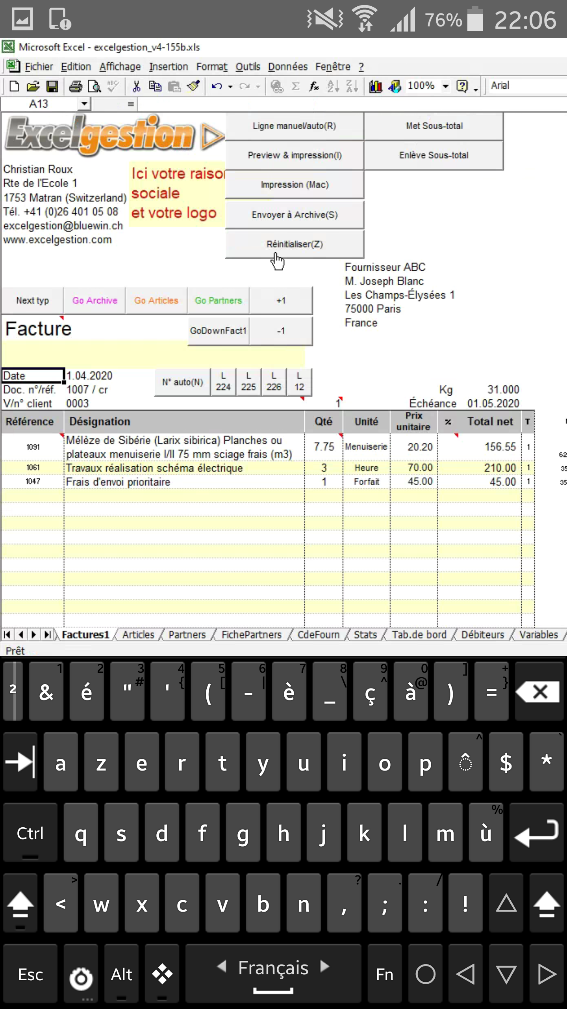This screenshot has width=567, height=1009.
Task: Open the Chart Wizard icon
Action: coord(376,86)
